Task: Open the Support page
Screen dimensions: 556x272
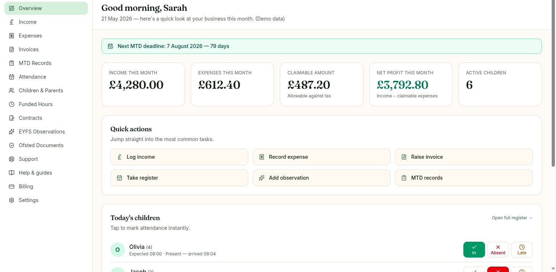Action: [46, 159]
